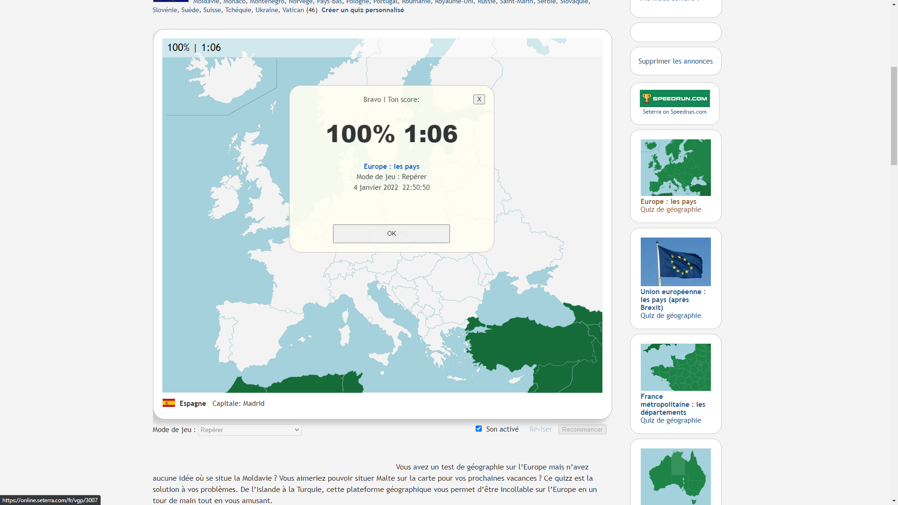
Task: Click the scrollbar down arrow
Action: coord(894,501)
